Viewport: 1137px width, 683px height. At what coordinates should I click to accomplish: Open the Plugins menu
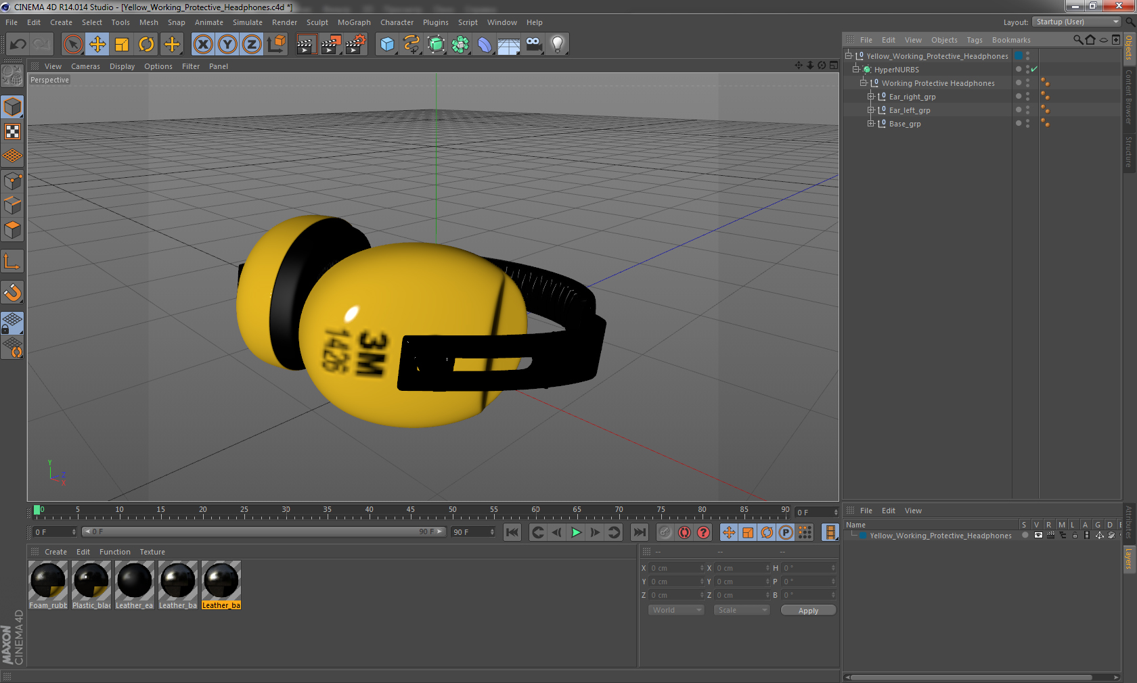click(436, 22)
